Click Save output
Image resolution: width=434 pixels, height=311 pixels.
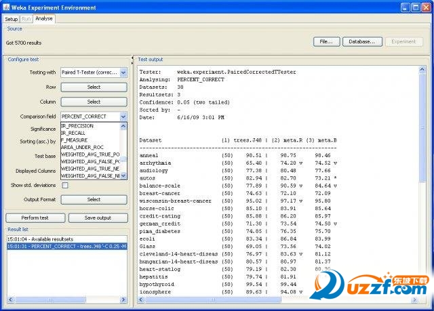click(x=98, y=218)
